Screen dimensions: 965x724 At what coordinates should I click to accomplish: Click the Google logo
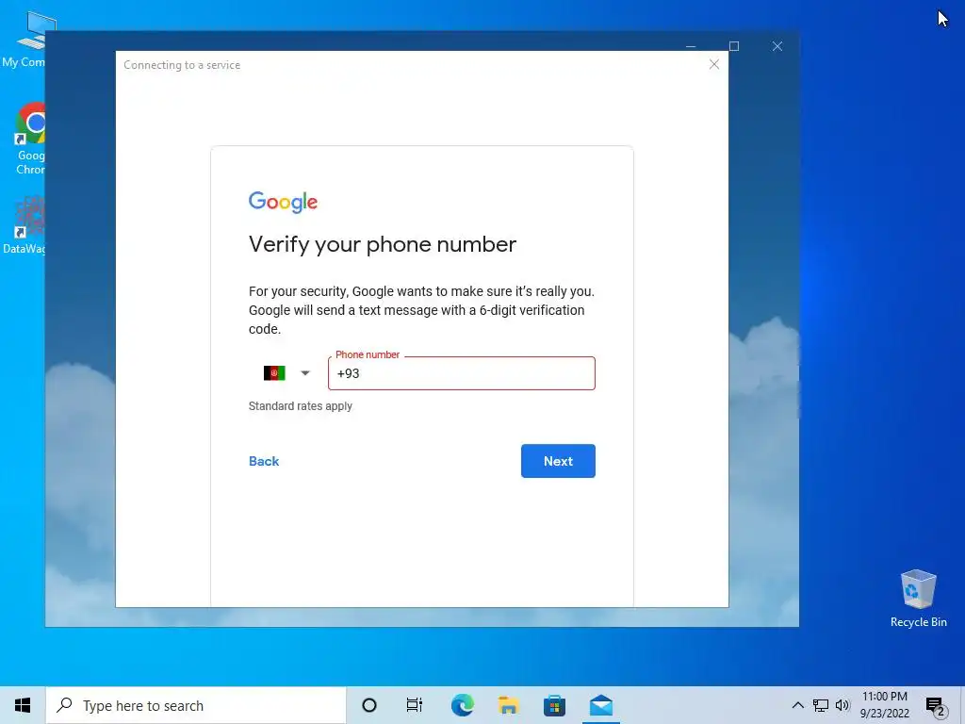[283, 202]
